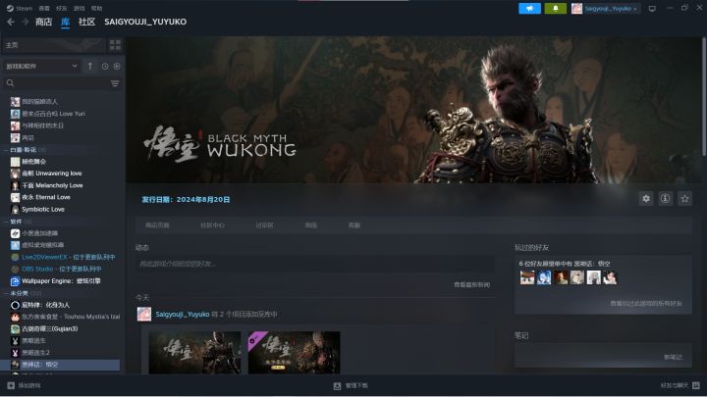707x397 pixels.
Task: Click the Saigyouji_Yuyuko name in activity
Action: 183,315
